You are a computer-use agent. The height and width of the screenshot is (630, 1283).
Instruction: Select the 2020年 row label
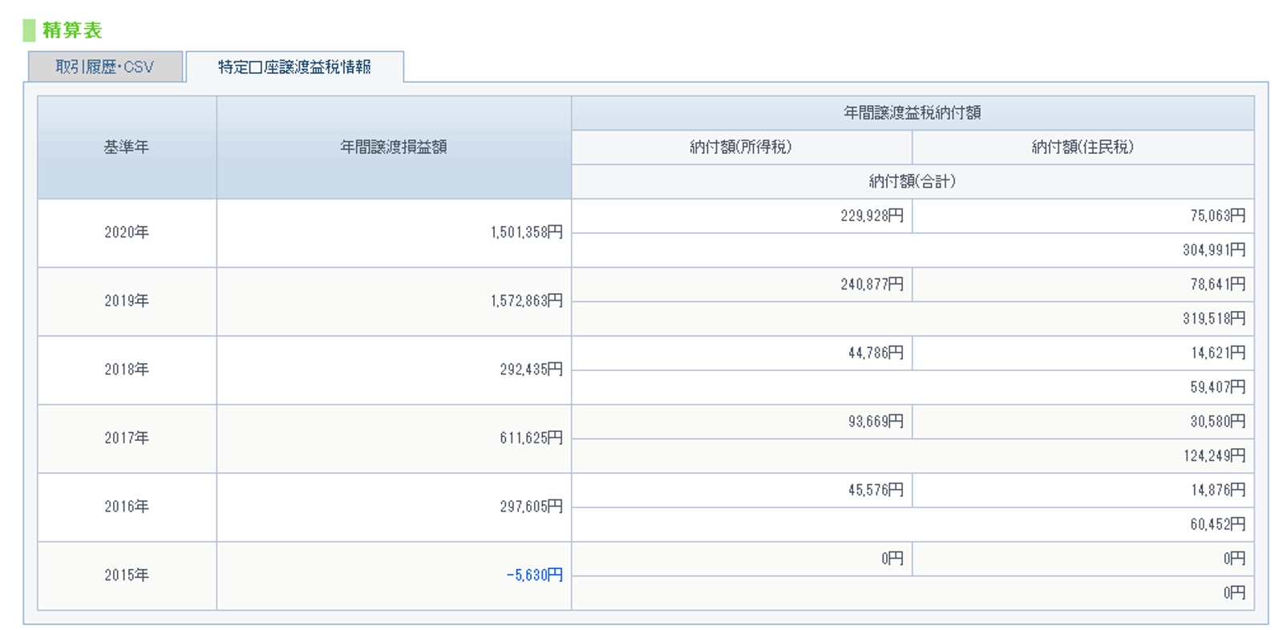[127, 232]
